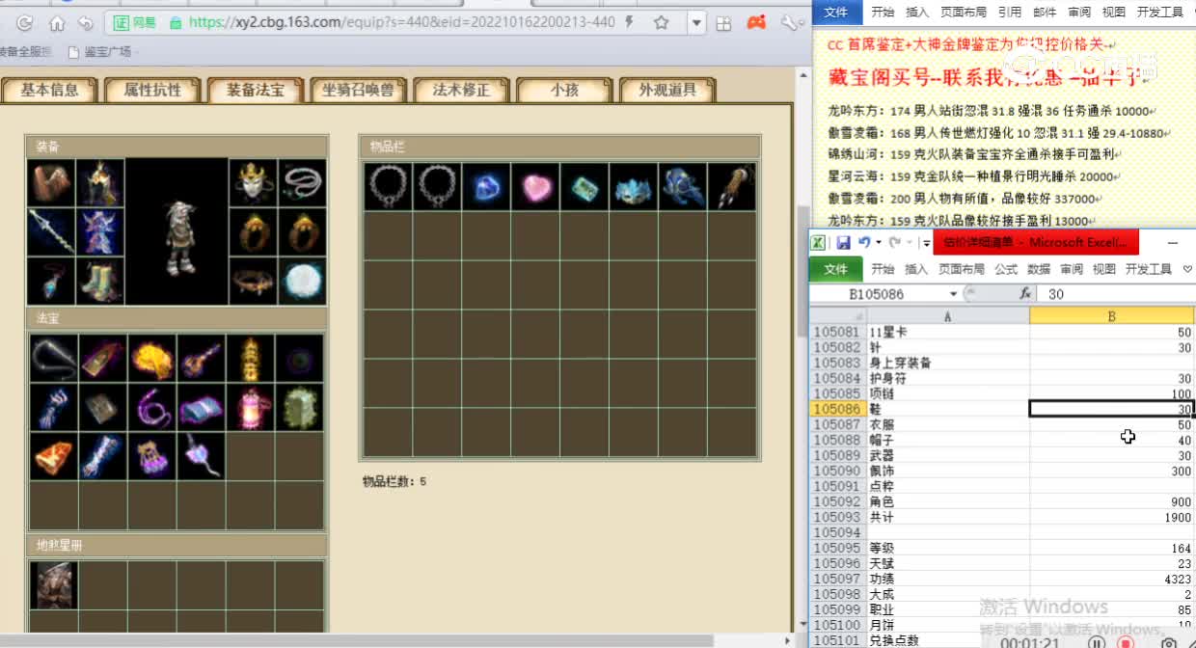Click the pink lantern 法宝 icon
The width and height of the screenshot is (1196, 648).
[x=251, y=407]
